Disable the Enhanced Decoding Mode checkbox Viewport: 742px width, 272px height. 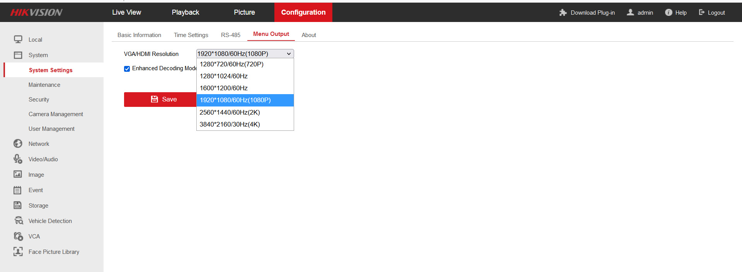[127, 69]
